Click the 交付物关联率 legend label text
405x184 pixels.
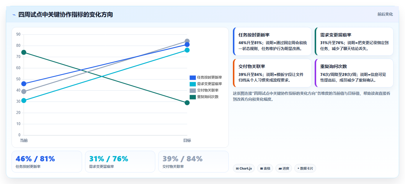pyautogui.click(x=208, y=90)
